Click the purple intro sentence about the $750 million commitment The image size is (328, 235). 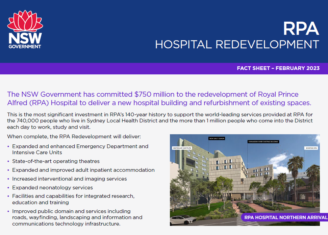pyautogui.click(x=159, y=98)
